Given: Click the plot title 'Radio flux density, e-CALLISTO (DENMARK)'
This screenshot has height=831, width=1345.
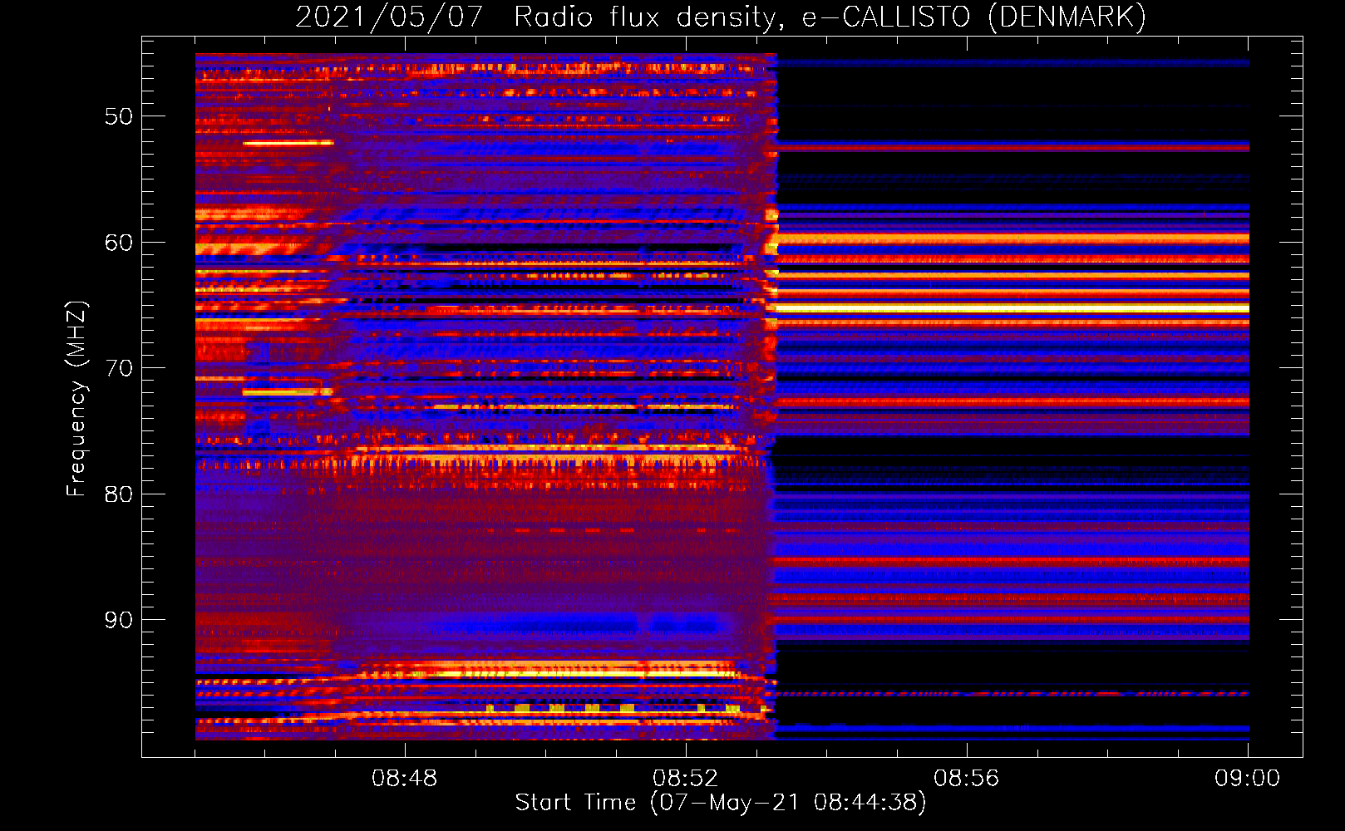Looking at the screenshot, I should [x=830, y=17].
